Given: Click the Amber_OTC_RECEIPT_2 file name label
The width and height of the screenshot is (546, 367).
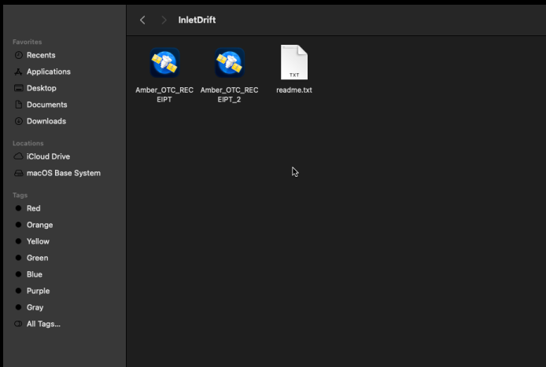Looking at the screenshot, I should pyautogui.click(x=229, y=94).
